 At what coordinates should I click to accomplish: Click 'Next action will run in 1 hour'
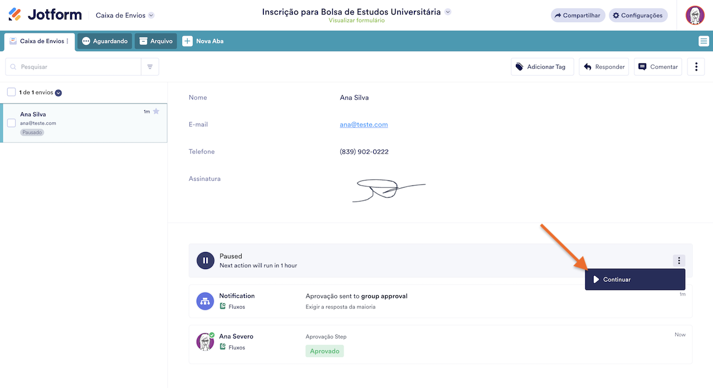(x=258, y=266)
